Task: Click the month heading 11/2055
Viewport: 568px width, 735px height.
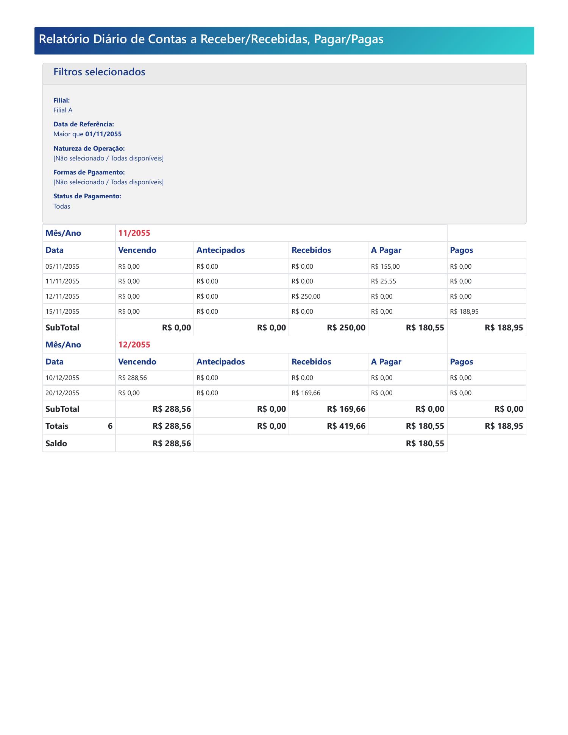Action: click(134, 233)
